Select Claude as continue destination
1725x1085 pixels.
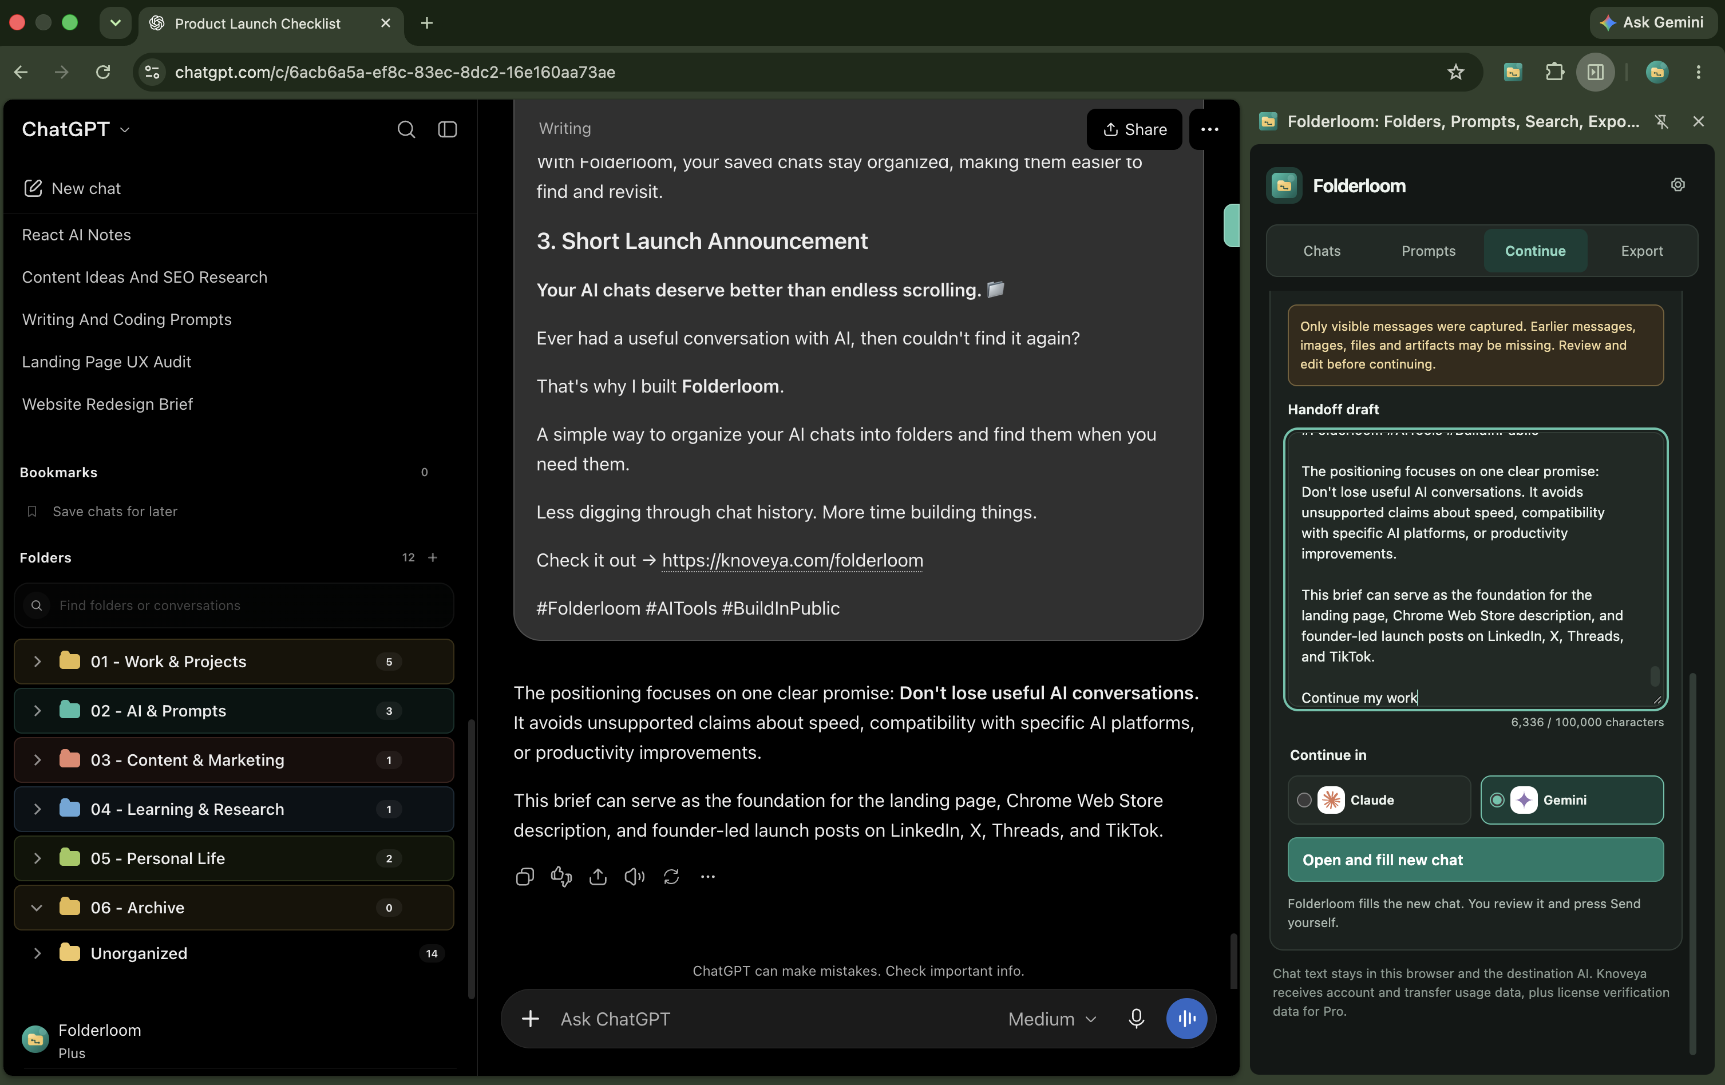[1379, 800]
